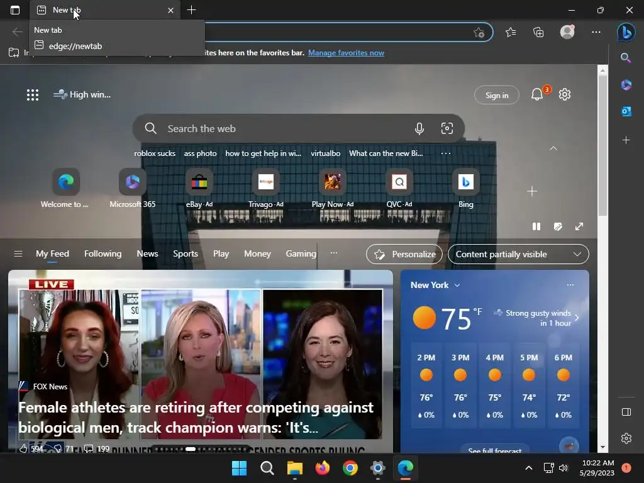The height and width of the screenshot is (483, 644).
Task: Start visual search camera icon
Action: click(447, 128)
